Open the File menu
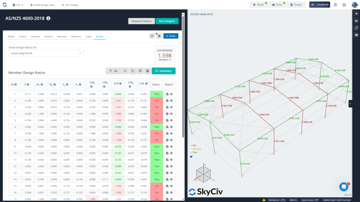The image size is (360, 202). coord(18,5)
